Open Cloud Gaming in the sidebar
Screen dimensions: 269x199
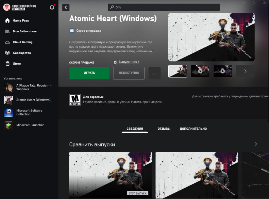[23, 42]
